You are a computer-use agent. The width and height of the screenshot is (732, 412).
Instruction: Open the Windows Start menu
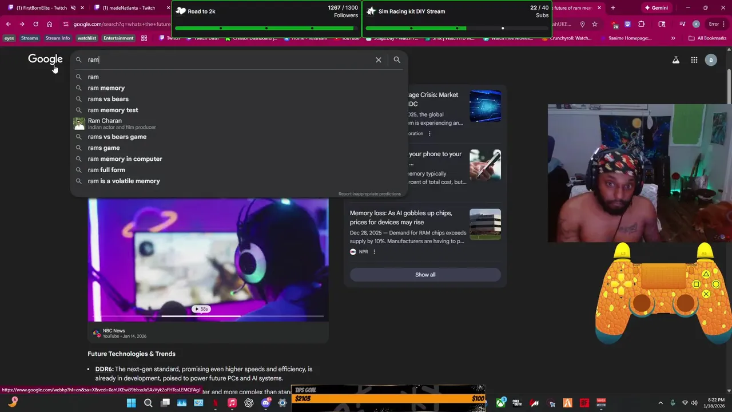tap(131, 403)
